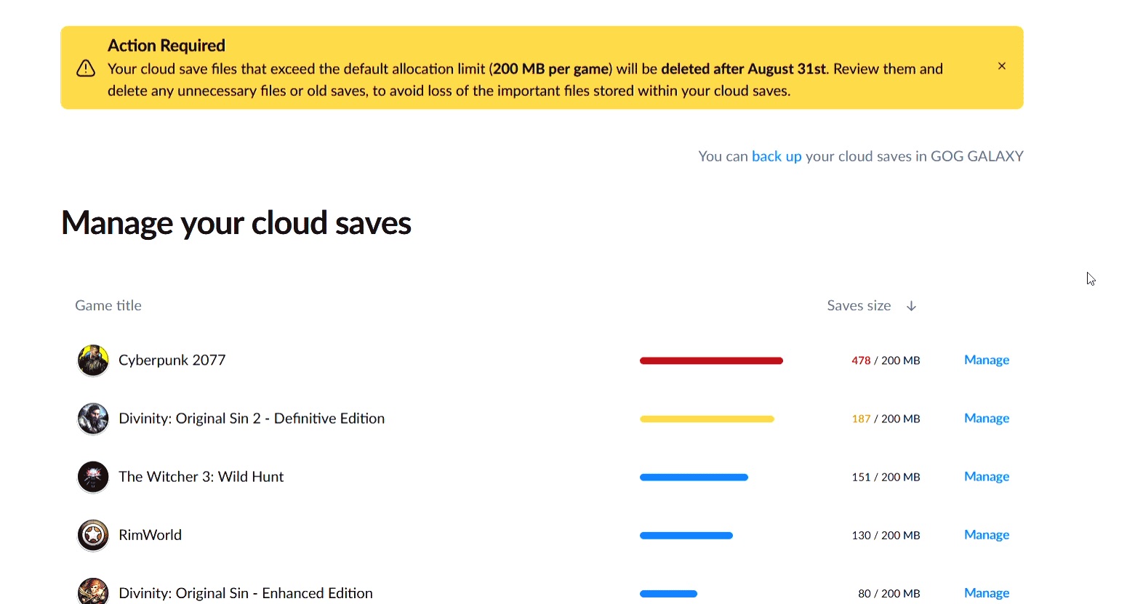The image size is (1127, 604).
Task: Click Divinity: Original Sin 2 yellow usage bar
Action: point(707,419)
